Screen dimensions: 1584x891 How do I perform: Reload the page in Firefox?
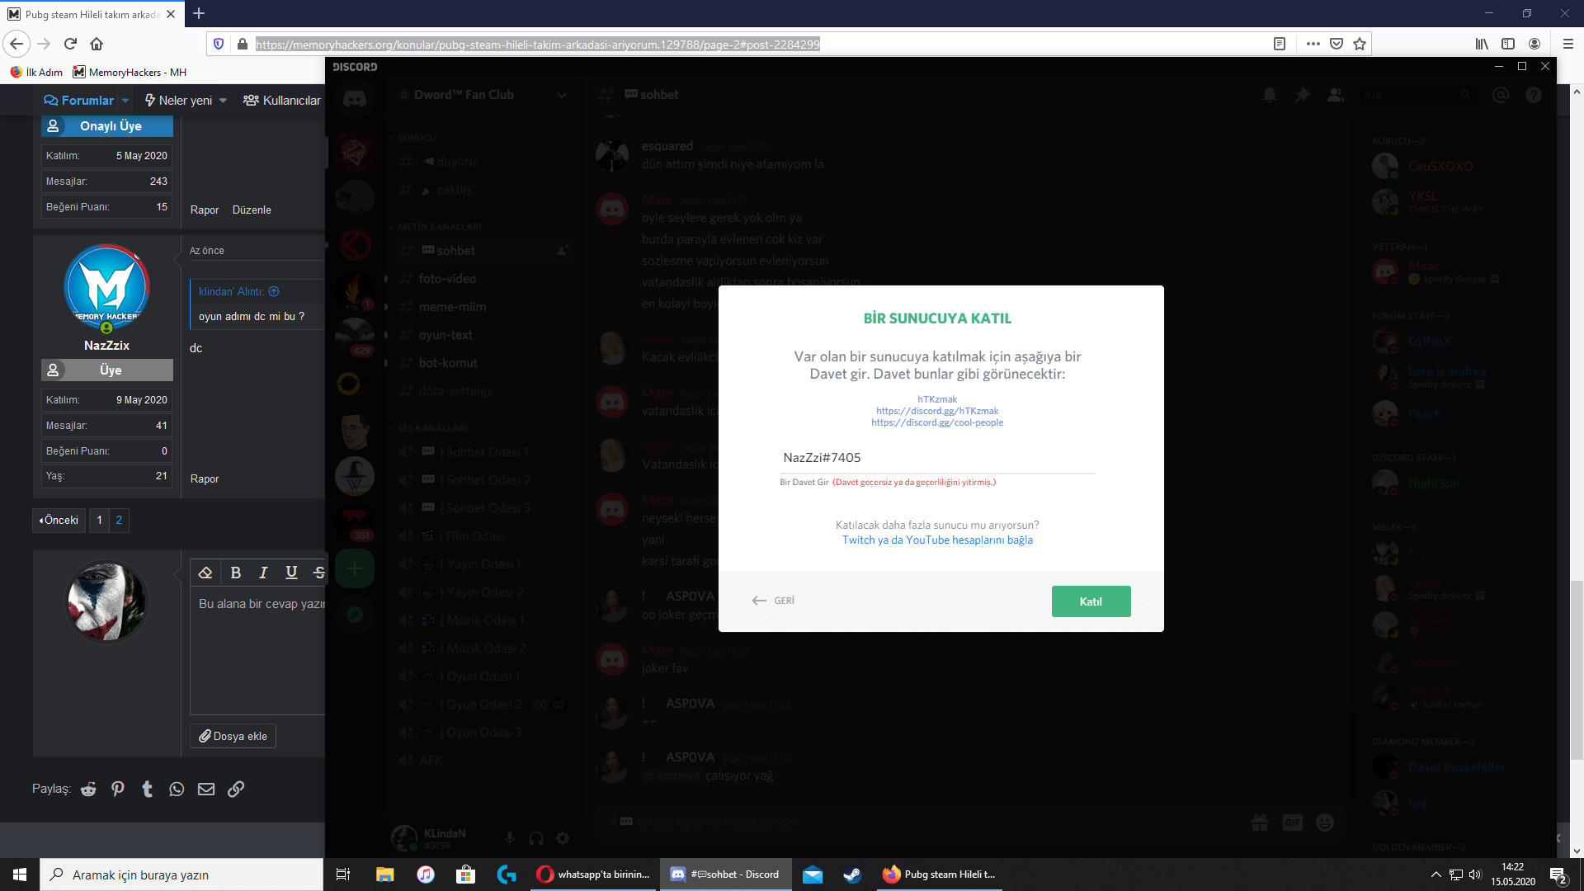[x=70, y=44]
